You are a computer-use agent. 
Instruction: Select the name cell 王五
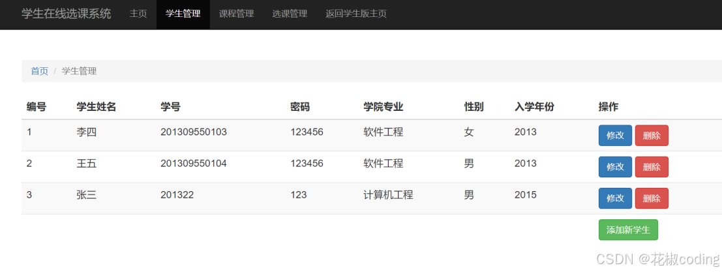coord(87,164)
